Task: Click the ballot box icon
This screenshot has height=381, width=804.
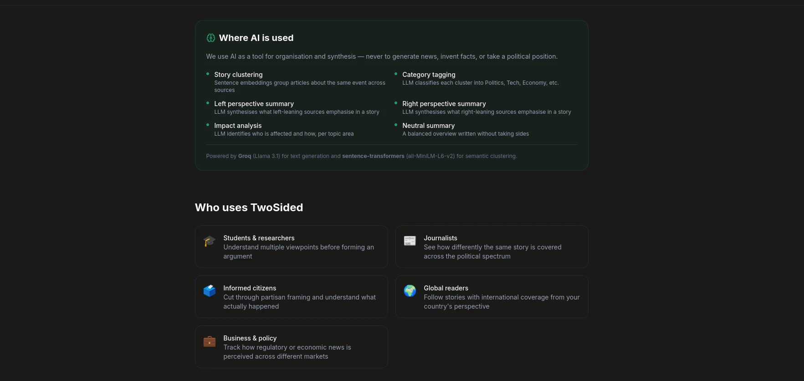Action: [210, 291]
